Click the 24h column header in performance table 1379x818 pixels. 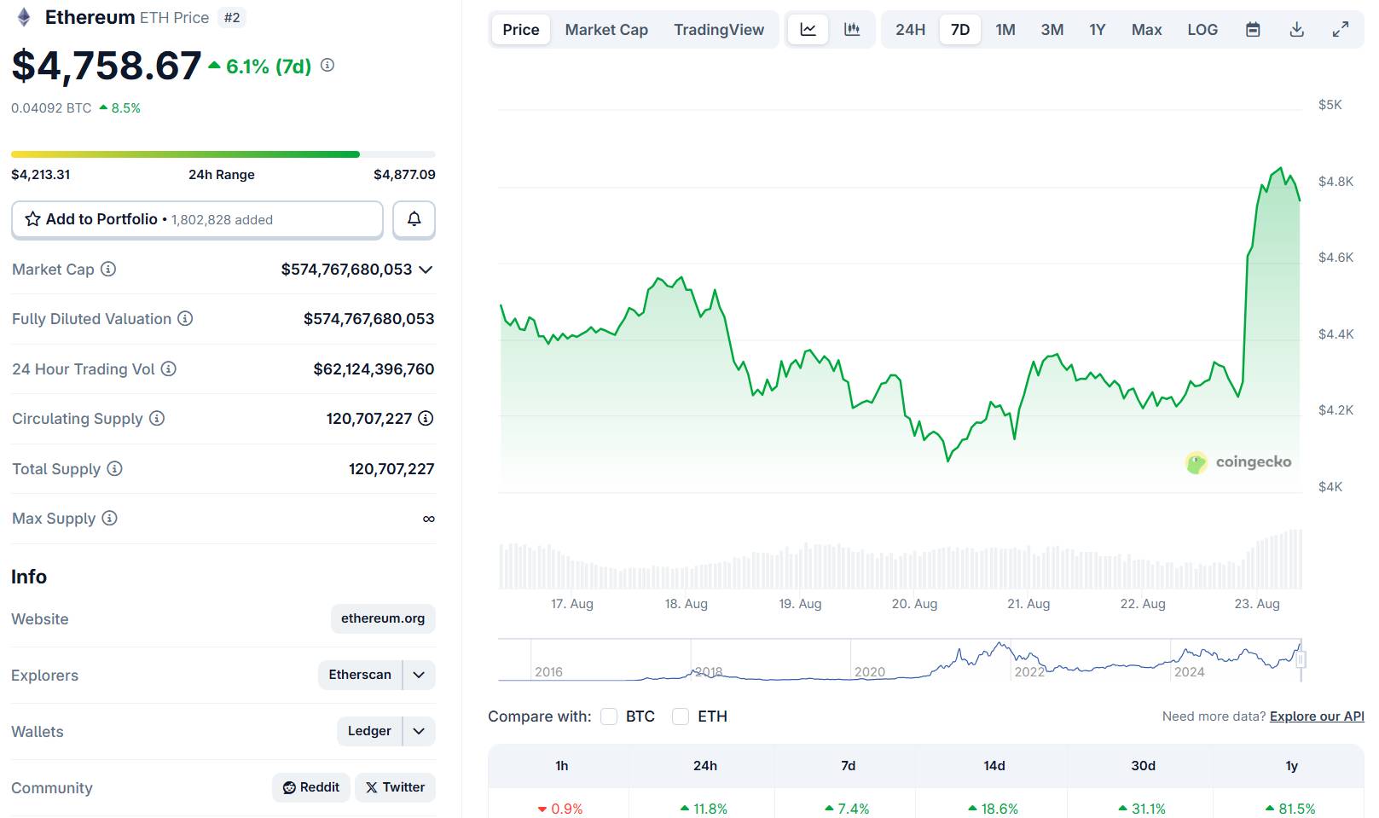coord(705,766)
